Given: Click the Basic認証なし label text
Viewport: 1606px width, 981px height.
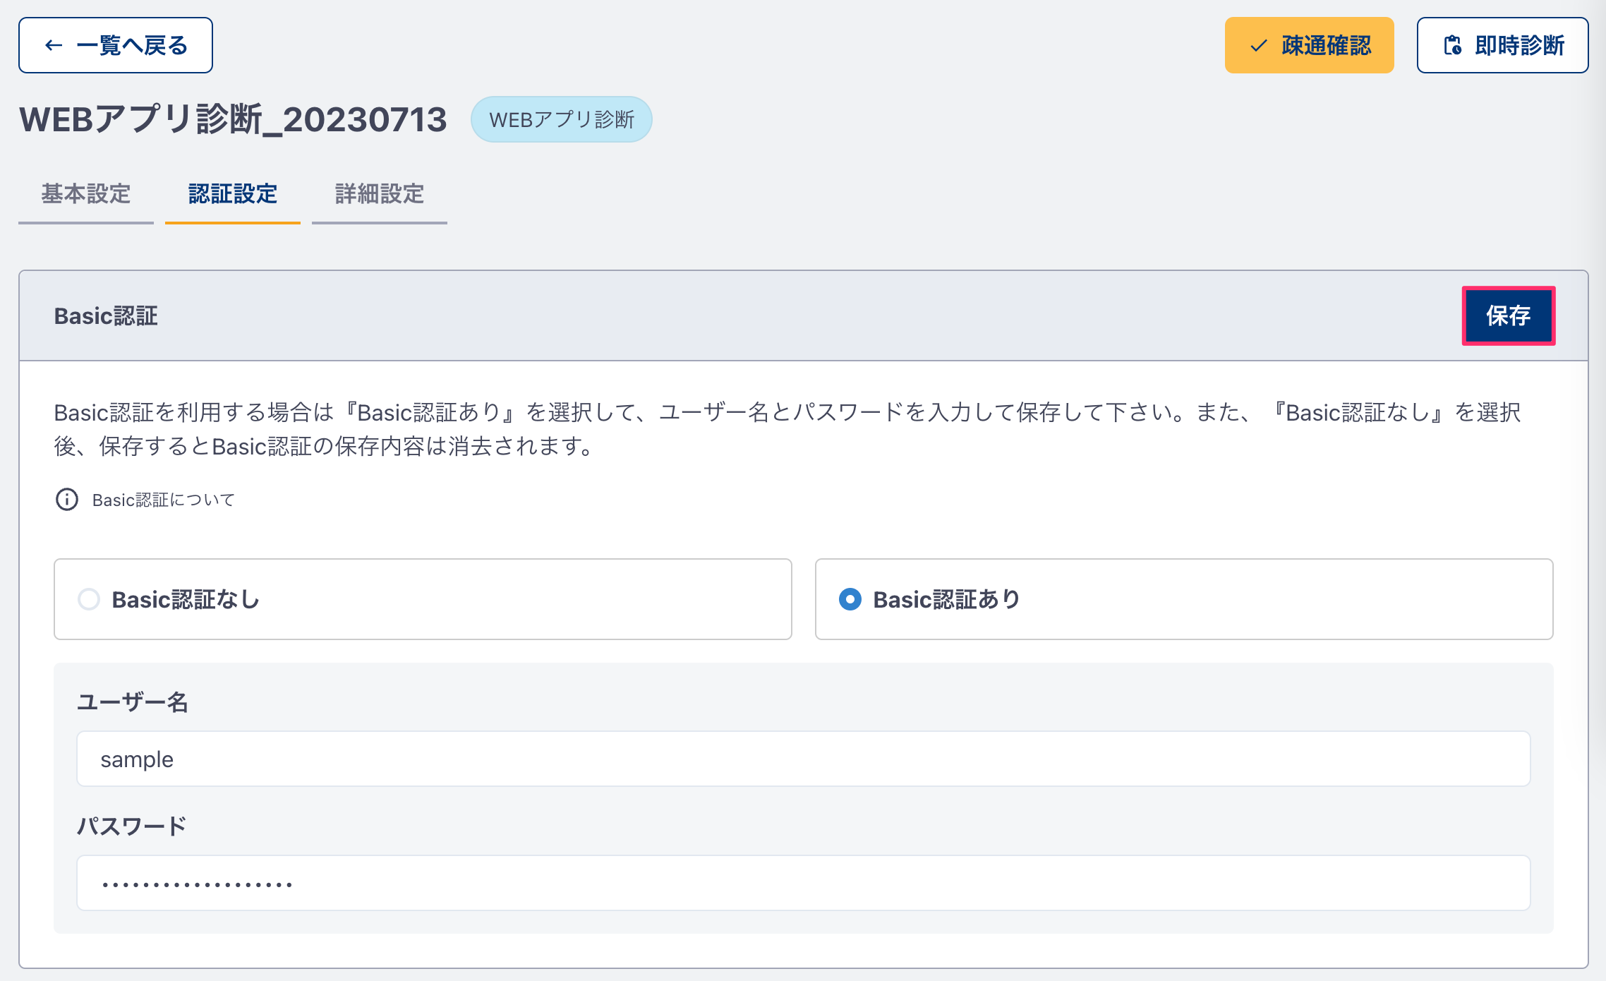Looking at the screenshot, I should point(186,599).
